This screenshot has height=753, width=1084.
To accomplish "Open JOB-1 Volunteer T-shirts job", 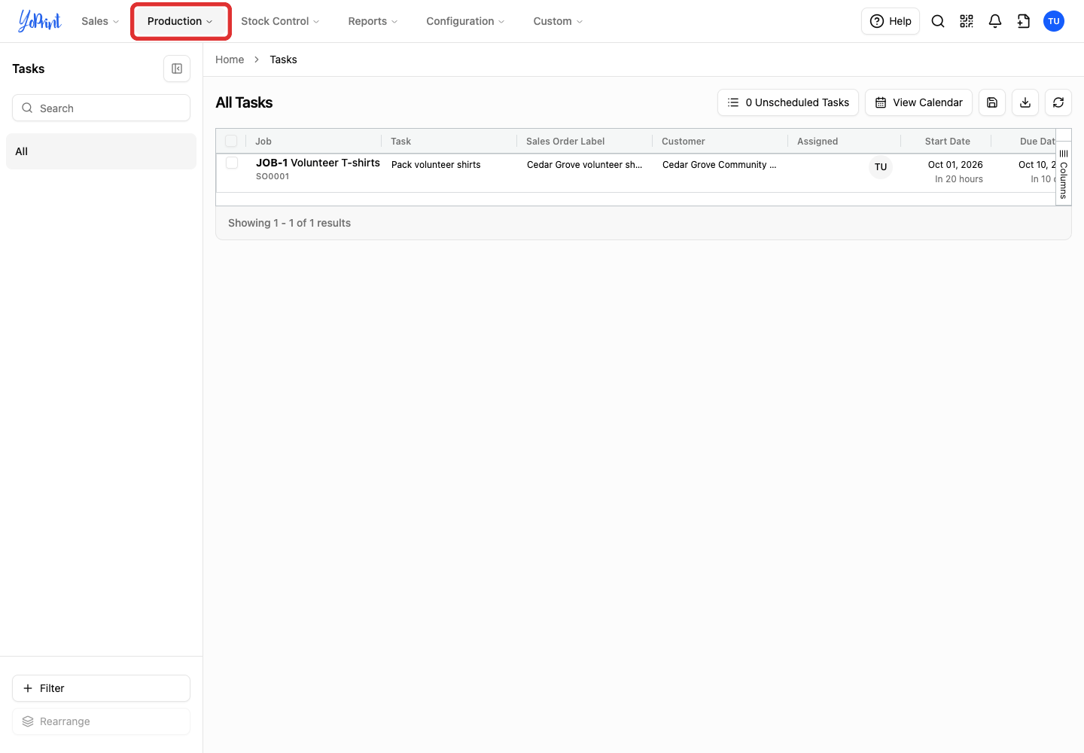I will point(318,163).
